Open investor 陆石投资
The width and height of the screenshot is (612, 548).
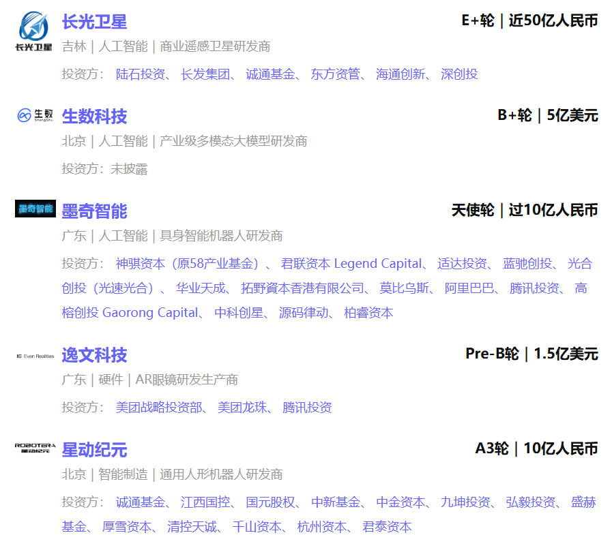(141, 74)
